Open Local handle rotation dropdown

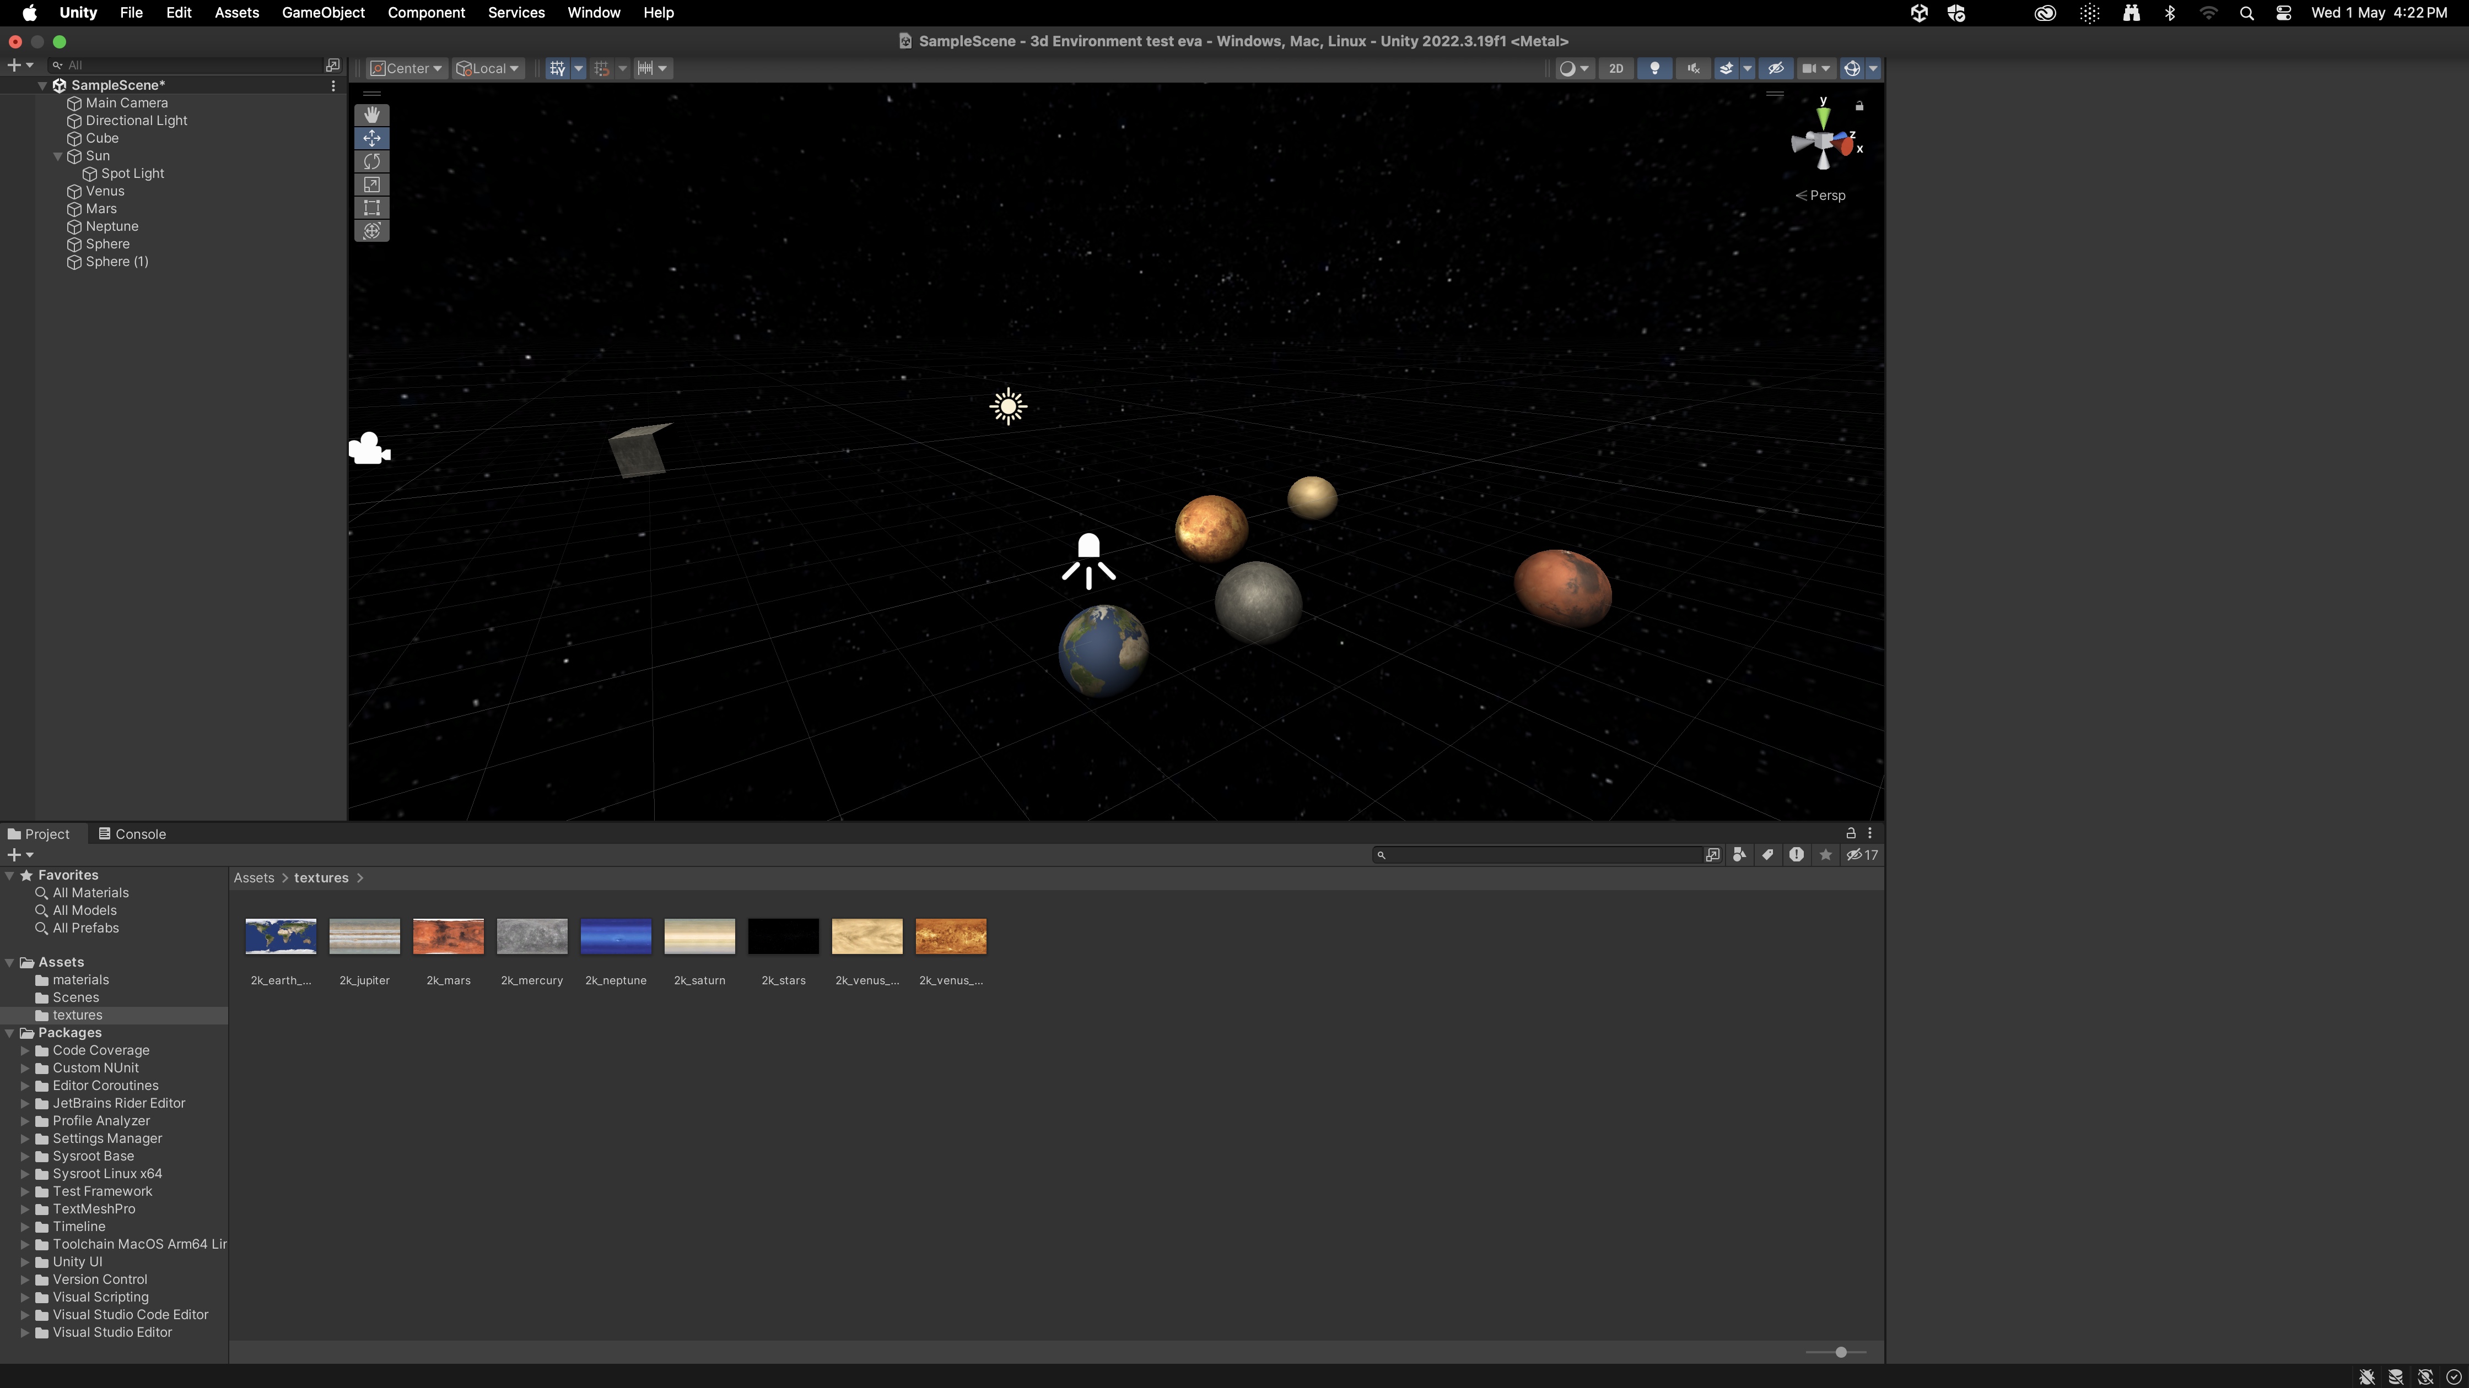[488, 68]
